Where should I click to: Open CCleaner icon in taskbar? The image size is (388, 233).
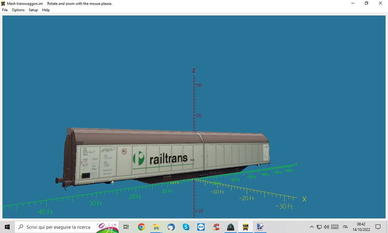coord(216,227)
